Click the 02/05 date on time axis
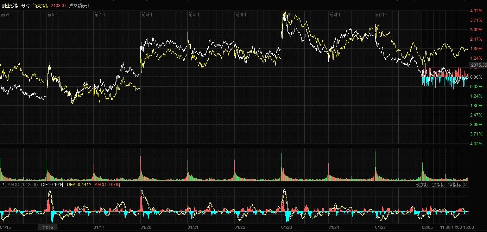Screen dimensions: 487x232 coord(428,227)
